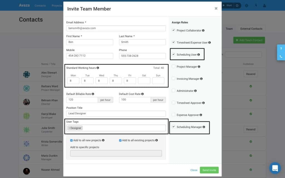
Task: Click info icon next to Administrator role
Action: point(195,91)
